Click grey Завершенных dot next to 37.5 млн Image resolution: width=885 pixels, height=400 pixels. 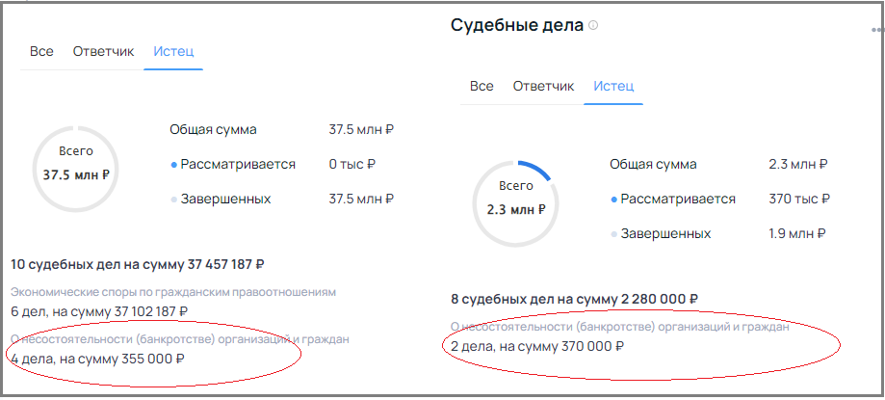coord(174,200)
